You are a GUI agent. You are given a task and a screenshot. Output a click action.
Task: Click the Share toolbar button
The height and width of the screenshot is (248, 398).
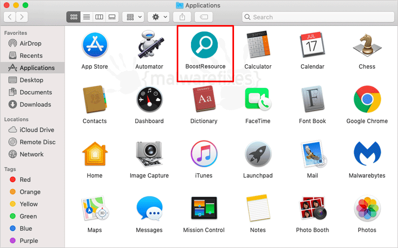(x=182, y=17)
